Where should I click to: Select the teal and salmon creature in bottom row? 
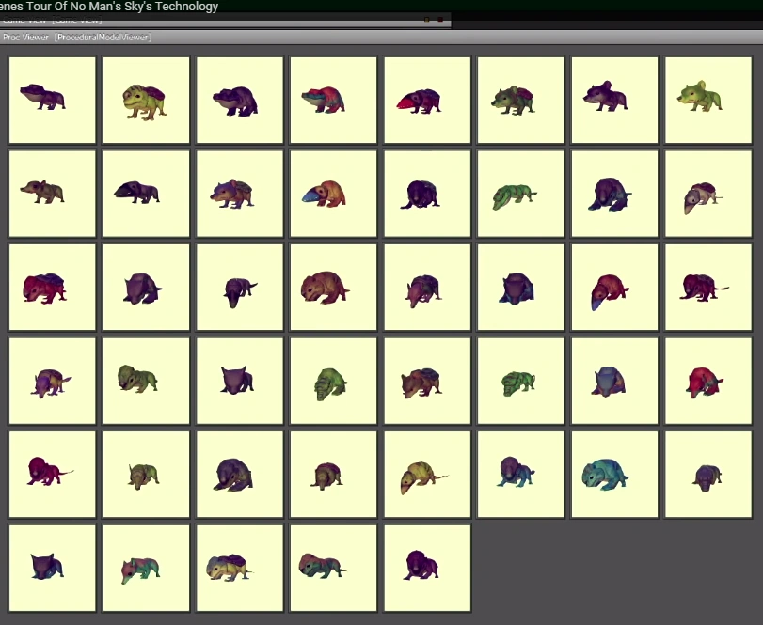point(333,568)
